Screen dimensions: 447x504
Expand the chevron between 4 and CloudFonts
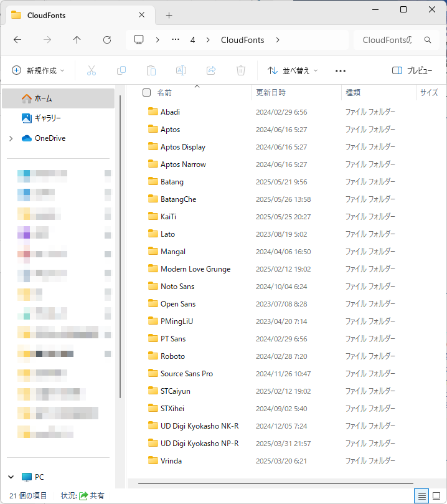pos(208,40)
